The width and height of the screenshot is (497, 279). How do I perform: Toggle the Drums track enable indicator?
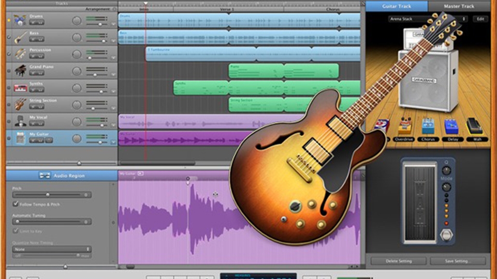9,21
